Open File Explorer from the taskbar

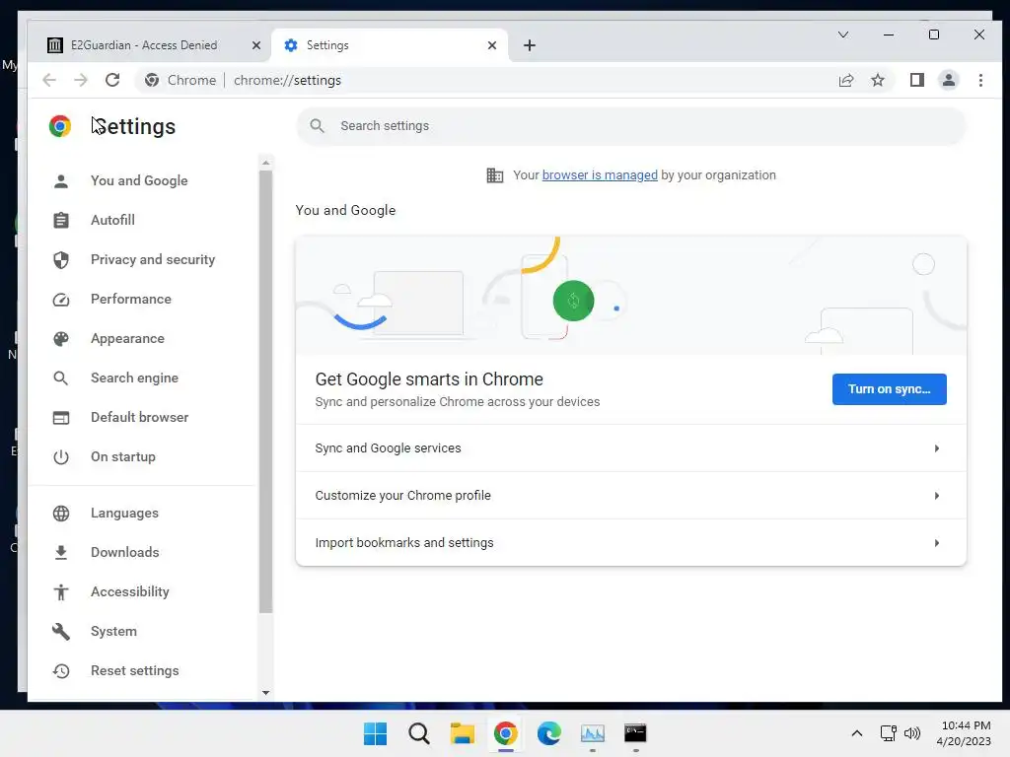pos(462,733)
